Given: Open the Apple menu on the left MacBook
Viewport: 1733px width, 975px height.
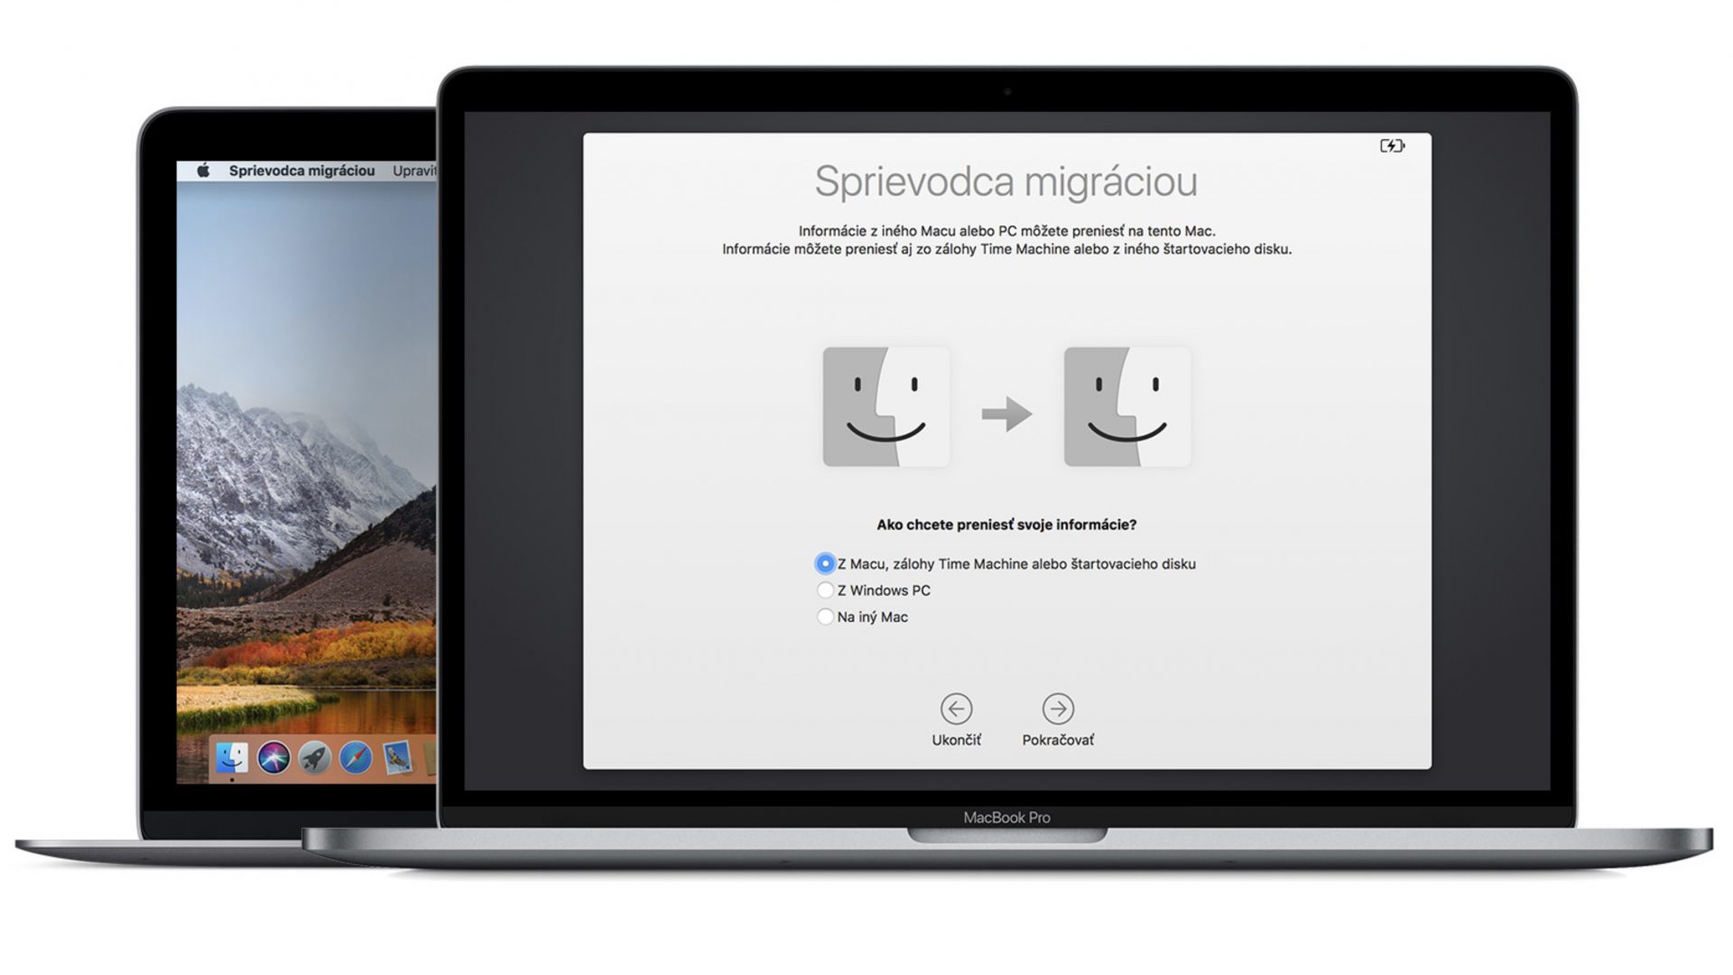Looking at the screenshot, I should click(203, 171).
